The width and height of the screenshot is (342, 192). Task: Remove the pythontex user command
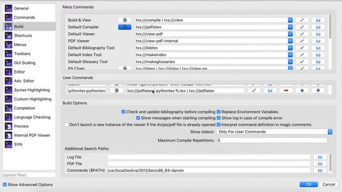[286, 91]
